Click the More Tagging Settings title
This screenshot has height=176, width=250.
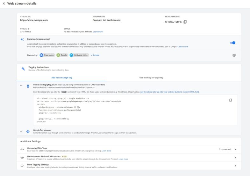coord(38,165)
